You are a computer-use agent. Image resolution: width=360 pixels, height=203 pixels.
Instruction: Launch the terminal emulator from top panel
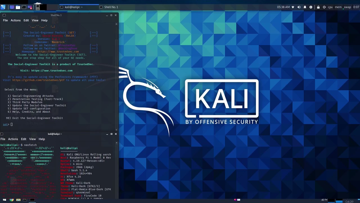point(24,7)
